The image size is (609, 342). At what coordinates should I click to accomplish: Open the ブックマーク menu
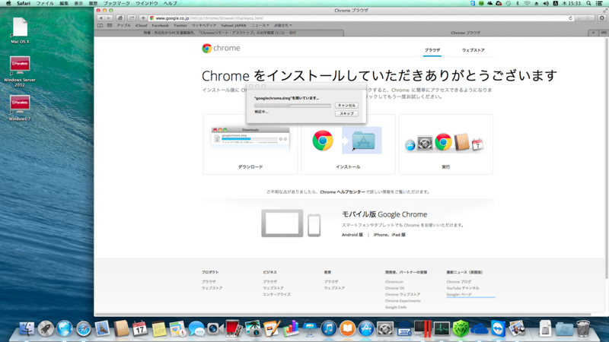[x=116, y=3]
